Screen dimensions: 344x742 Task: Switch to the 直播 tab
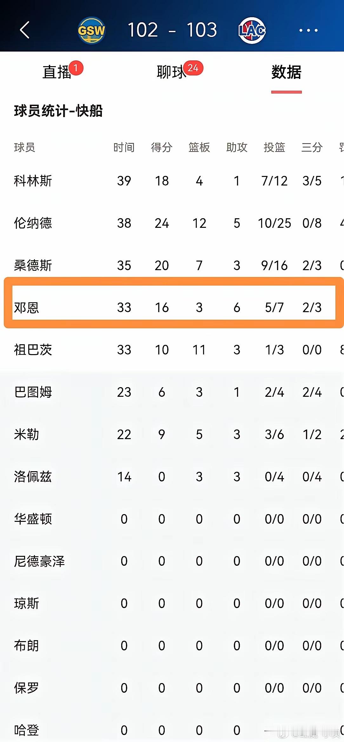point(56,72)
